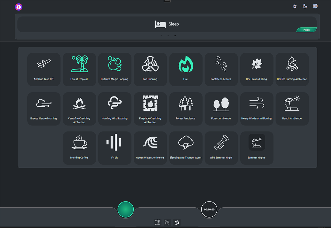Disable the Bubbles Magic Popping sound
Screen dimensions: 331x228
tap(115, 69)
